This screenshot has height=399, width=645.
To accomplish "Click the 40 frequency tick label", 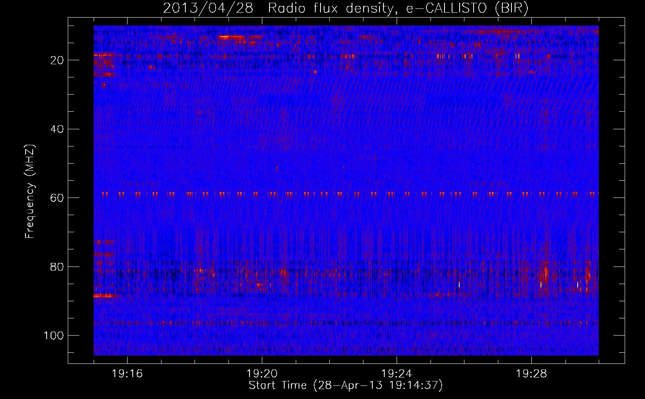I will tap(57, 129).
